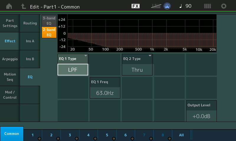Select element 6 tab
236x141 pixels.
tap(126, 135)
